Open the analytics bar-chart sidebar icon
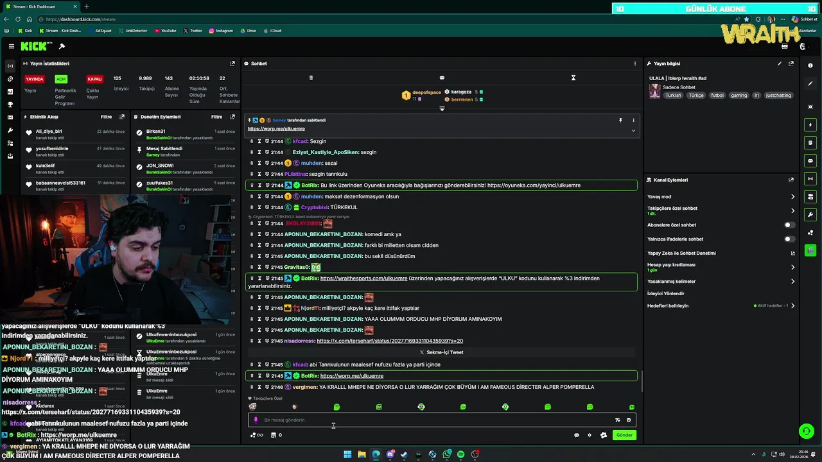 click(10, 92)
